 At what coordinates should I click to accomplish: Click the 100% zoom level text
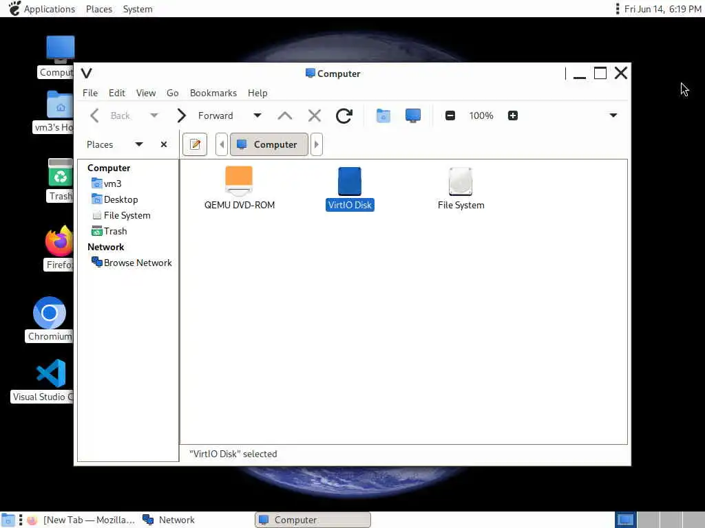[481, 115]
